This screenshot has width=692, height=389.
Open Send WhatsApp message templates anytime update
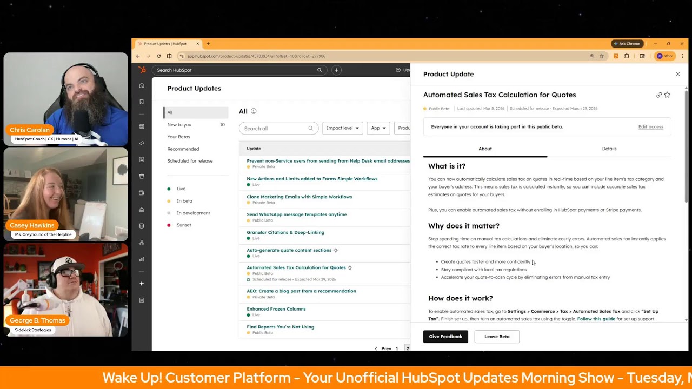tap(297, 214)
